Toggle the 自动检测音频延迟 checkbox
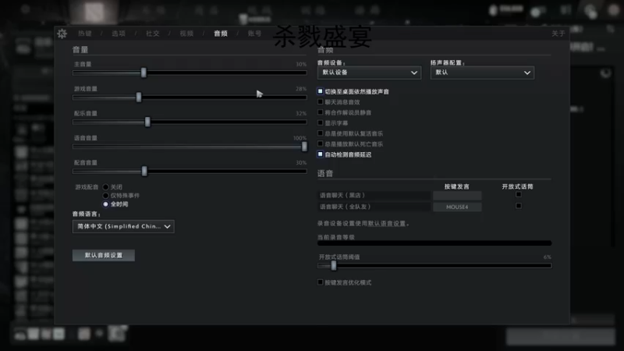This screenshot has width=624, height=351. click(x=321, y=154)
